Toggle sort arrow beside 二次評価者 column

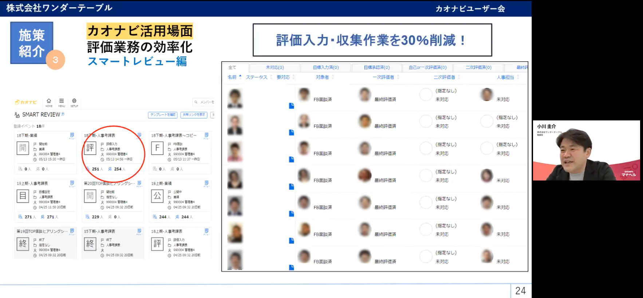(459, 77)
